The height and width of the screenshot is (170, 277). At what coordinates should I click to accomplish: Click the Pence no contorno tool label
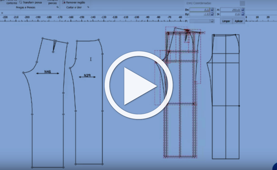(12, 2)
